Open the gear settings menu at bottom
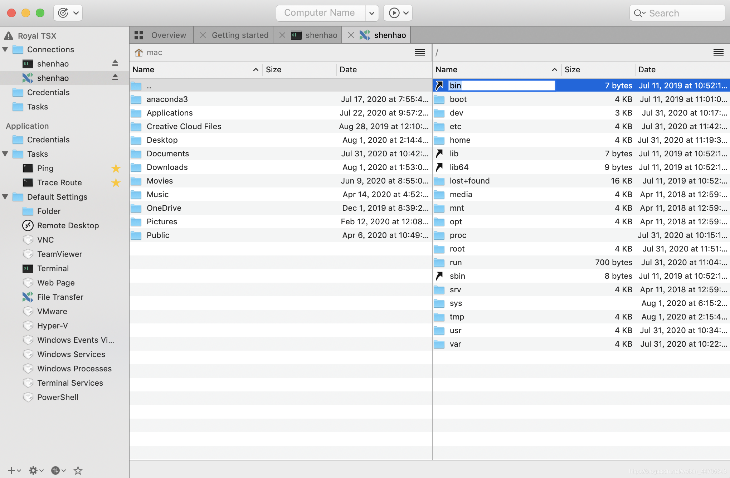Screen dimensions: 730x478 (33, 470)
